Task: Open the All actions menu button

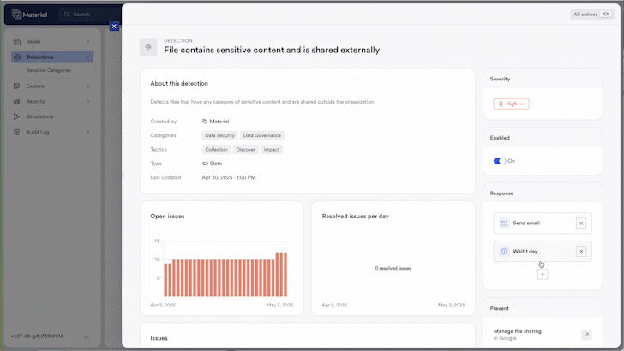Action: [x=593, y=15]
